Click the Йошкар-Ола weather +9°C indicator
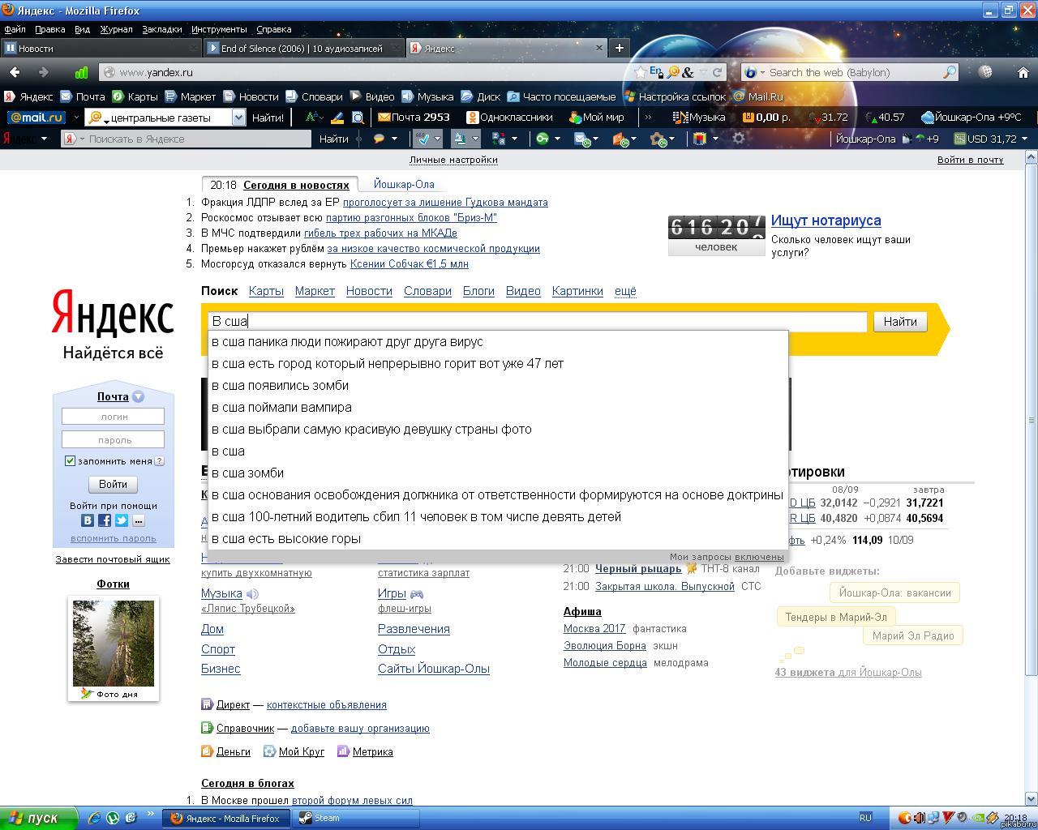1038x830 pixels. click(971, 117)
